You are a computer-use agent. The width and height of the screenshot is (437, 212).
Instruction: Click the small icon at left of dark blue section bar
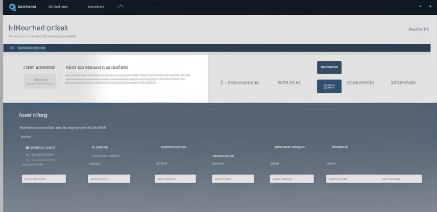click(x=12, y=48)
